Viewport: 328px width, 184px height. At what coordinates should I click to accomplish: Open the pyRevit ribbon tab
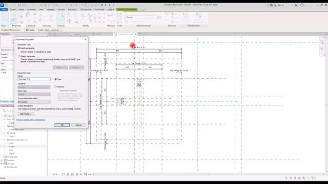(111, 10)
